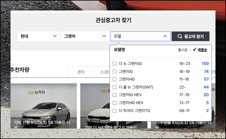
Task: Check the 그랜저IG 16~19 checkbox
Action: pyautogui.click(x=115, y=71)
